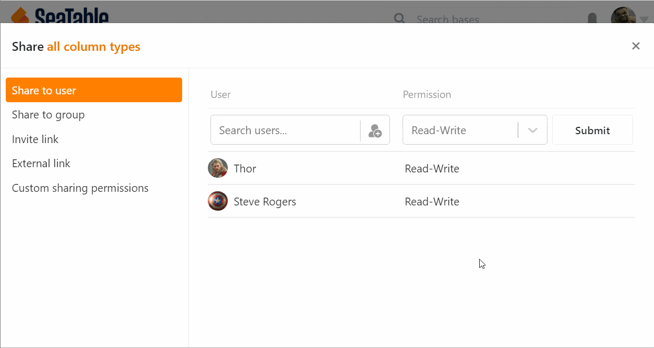This screenshot has width=654, height=348.
Task: Click the add user icon in search field
Action: coord(375,130)
